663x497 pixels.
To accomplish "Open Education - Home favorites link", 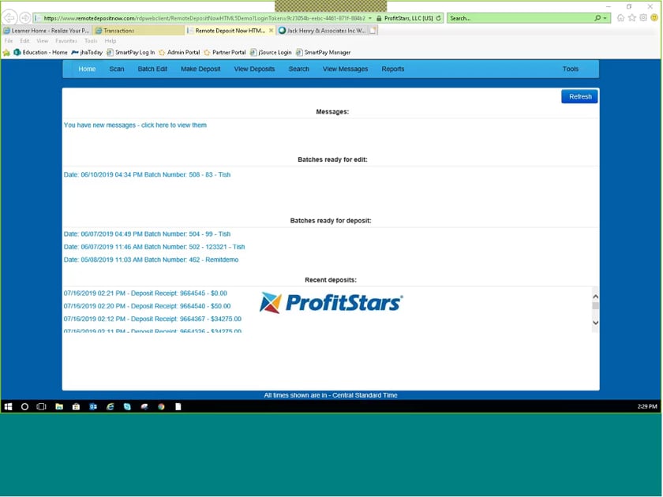I will pos(40,52).
